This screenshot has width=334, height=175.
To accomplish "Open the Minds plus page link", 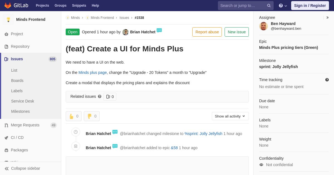I will pos(93,72).
